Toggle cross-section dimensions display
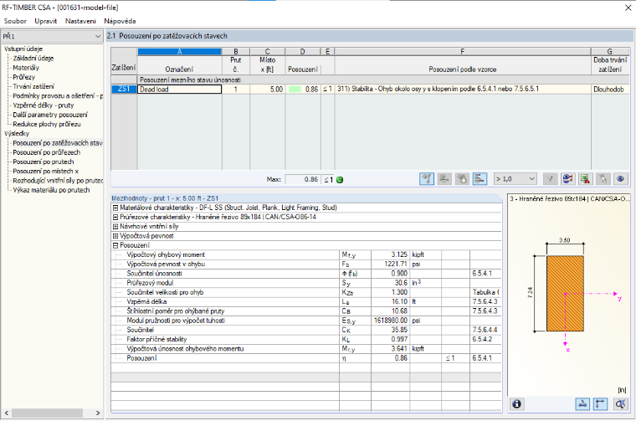Viewport: 636px width, 421px height. (600, 404)
